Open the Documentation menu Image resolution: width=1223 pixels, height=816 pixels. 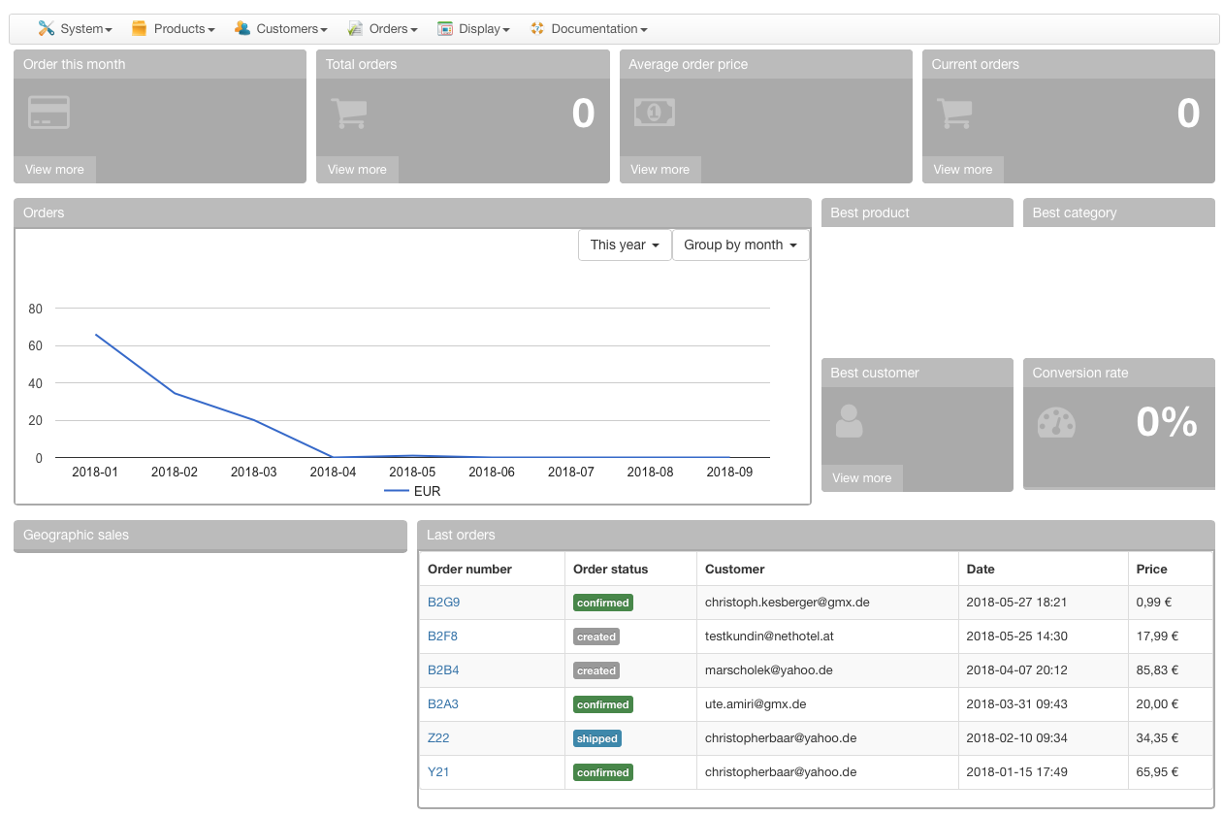[x=589, y=28]
